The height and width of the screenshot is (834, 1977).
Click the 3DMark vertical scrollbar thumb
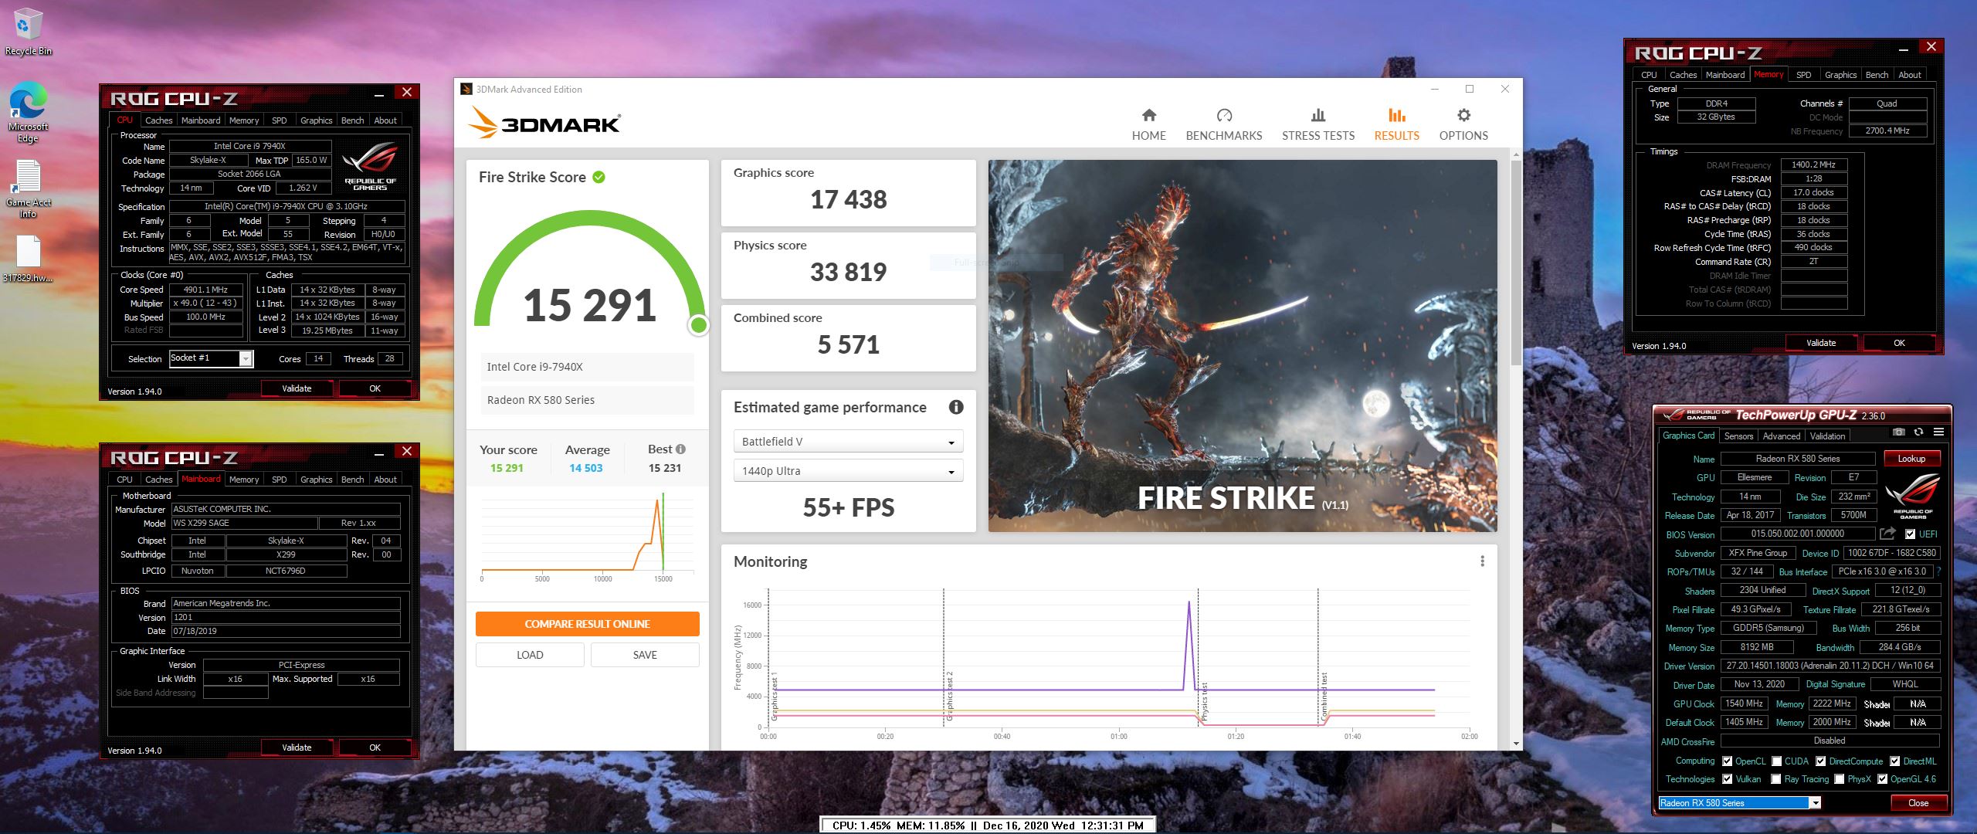1516,263
